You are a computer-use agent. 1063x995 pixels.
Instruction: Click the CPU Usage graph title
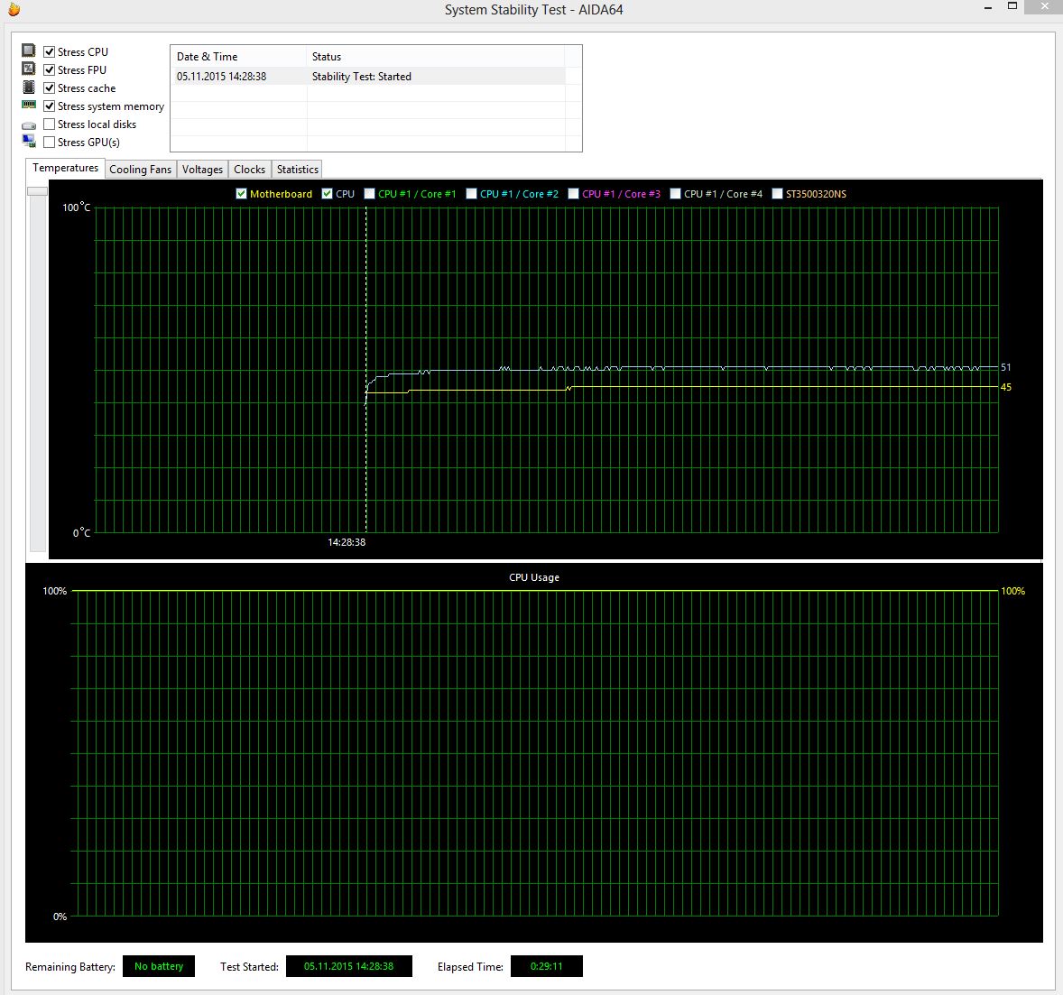(x=534, y=577)
